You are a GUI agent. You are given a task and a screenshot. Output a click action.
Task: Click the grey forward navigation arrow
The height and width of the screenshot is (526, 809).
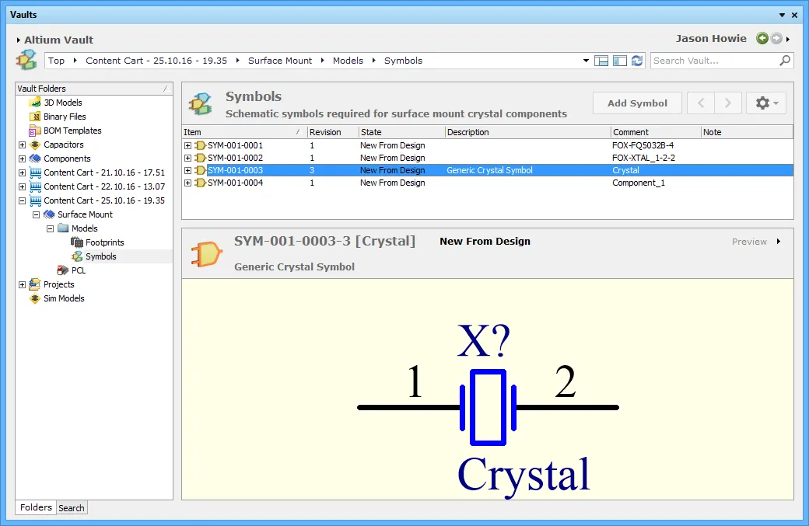click(x=776, y=38)
